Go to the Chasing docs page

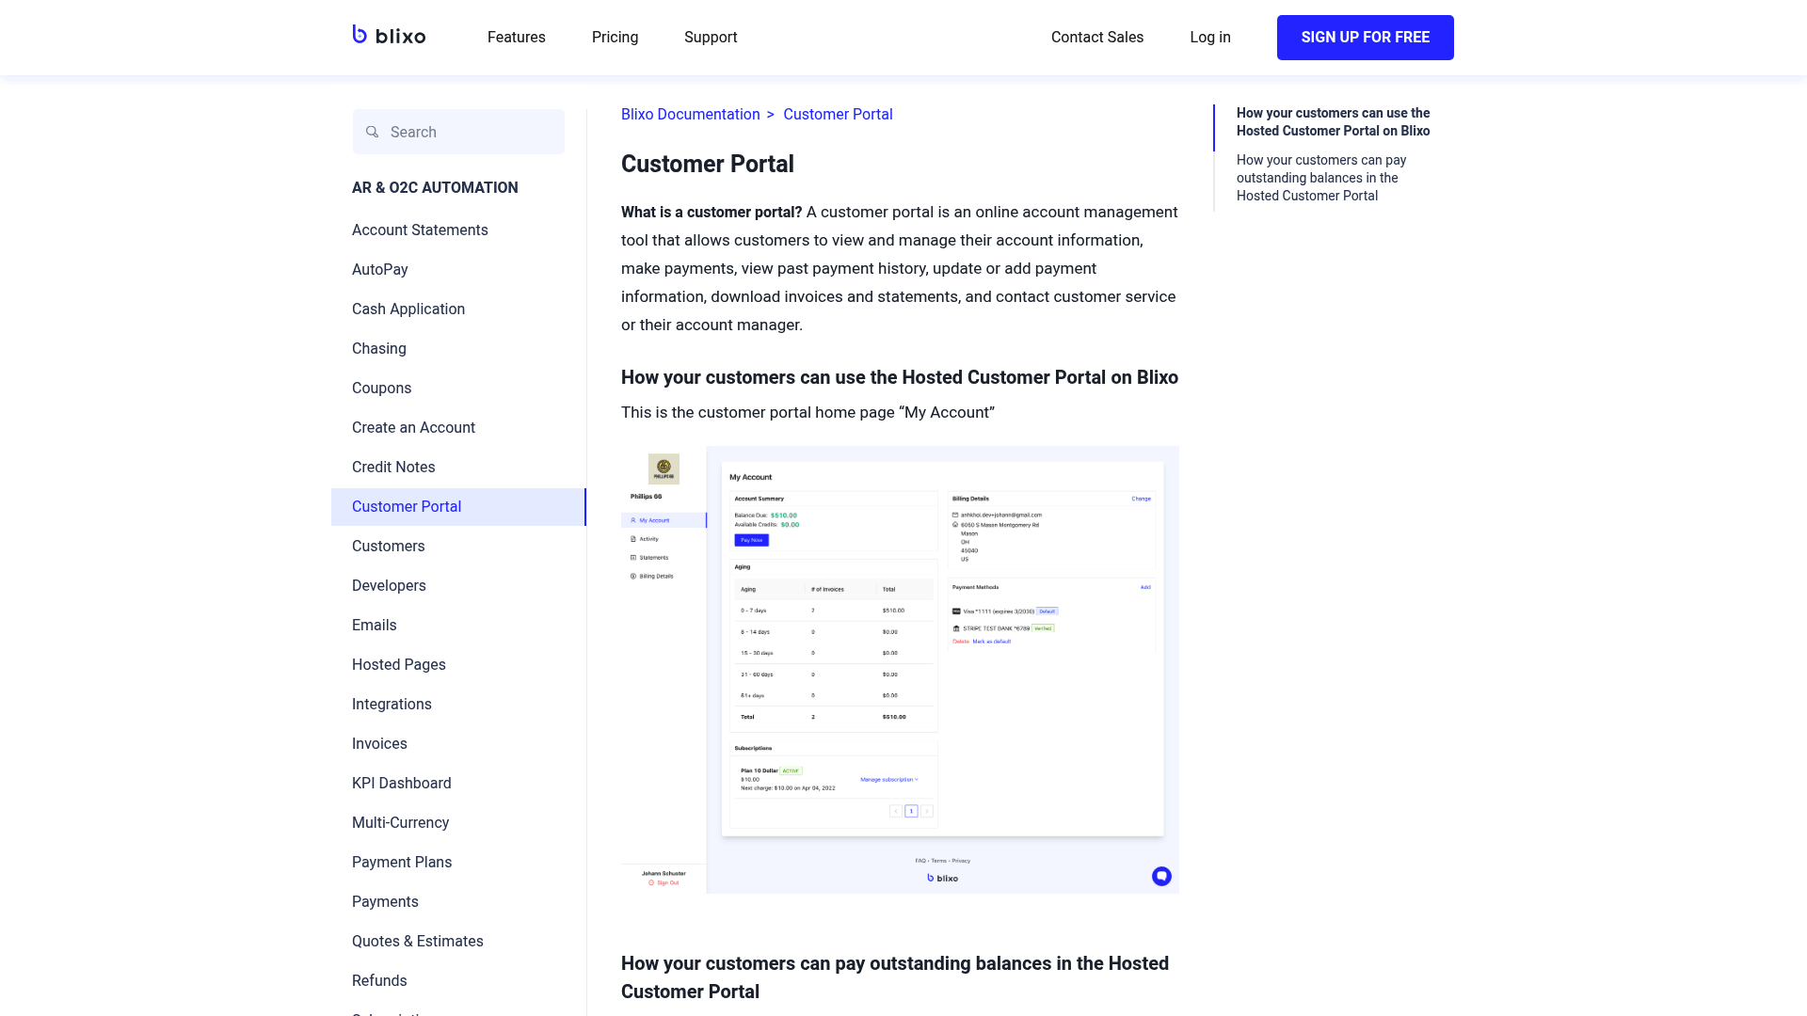tap(379, 349)
